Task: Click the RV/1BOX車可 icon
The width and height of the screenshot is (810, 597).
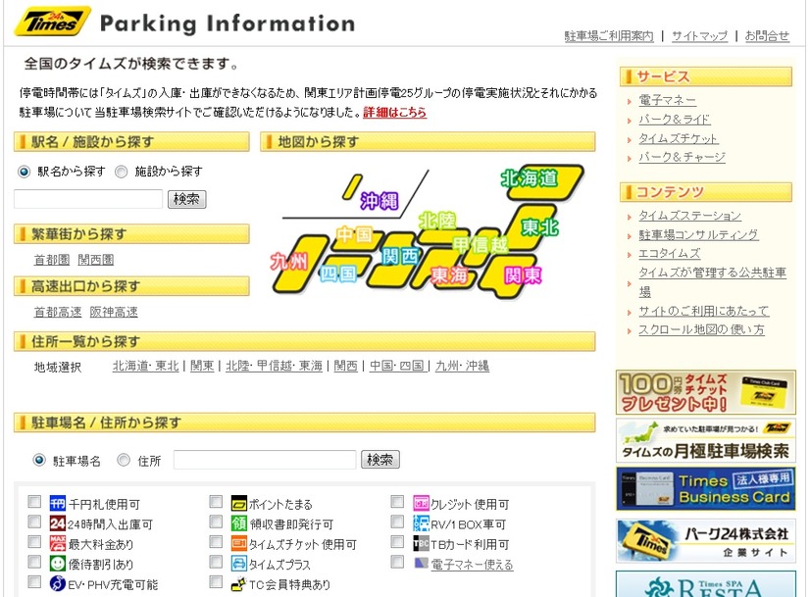Action: 421,523
